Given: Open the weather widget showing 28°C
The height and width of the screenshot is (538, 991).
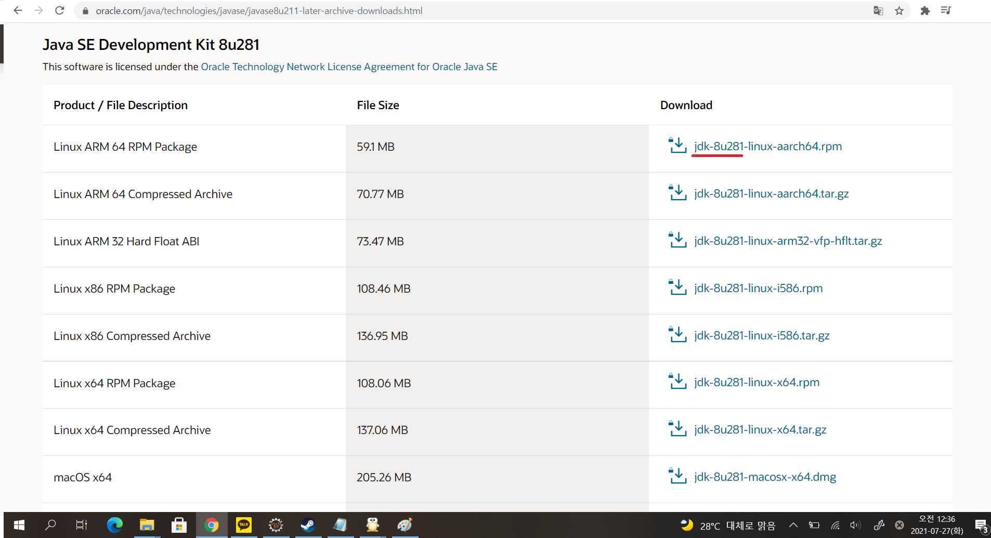Looking at the screenshot, I should 728,525.
